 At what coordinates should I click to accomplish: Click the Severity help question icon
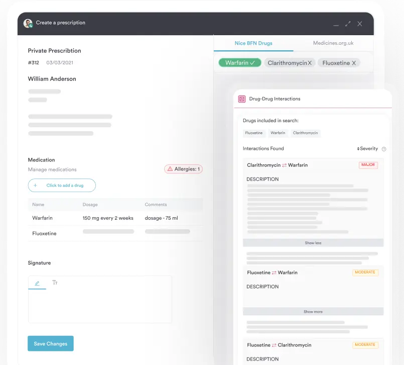[384, 149]
